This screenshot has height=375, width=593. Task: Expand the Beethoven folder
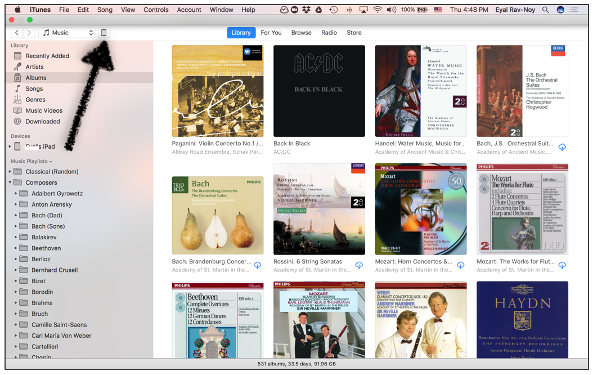pyautogui.click(x=16, y=248)
